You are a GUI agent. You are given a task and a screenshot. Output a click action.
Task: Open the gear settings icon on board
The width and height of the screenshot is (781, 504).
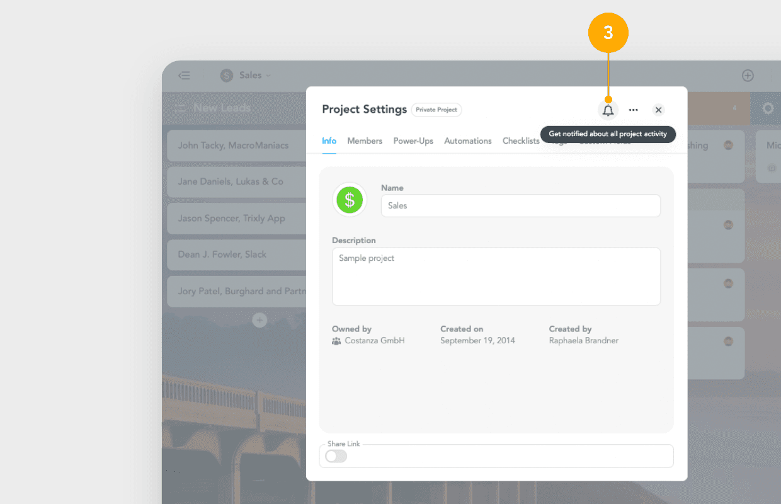pyautogui.click(x=768, y=108)
